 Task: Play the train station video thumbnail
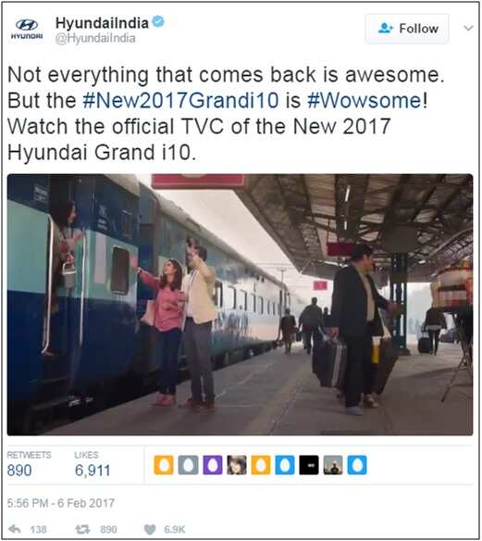coord(240,305)
